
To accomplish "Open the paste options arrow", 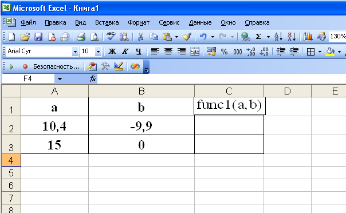I will 176,37.
